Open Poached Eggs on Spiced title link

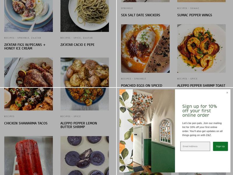[142, 85]
